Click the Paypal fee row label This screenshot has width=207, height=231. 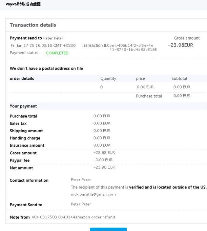click(20, 160)
